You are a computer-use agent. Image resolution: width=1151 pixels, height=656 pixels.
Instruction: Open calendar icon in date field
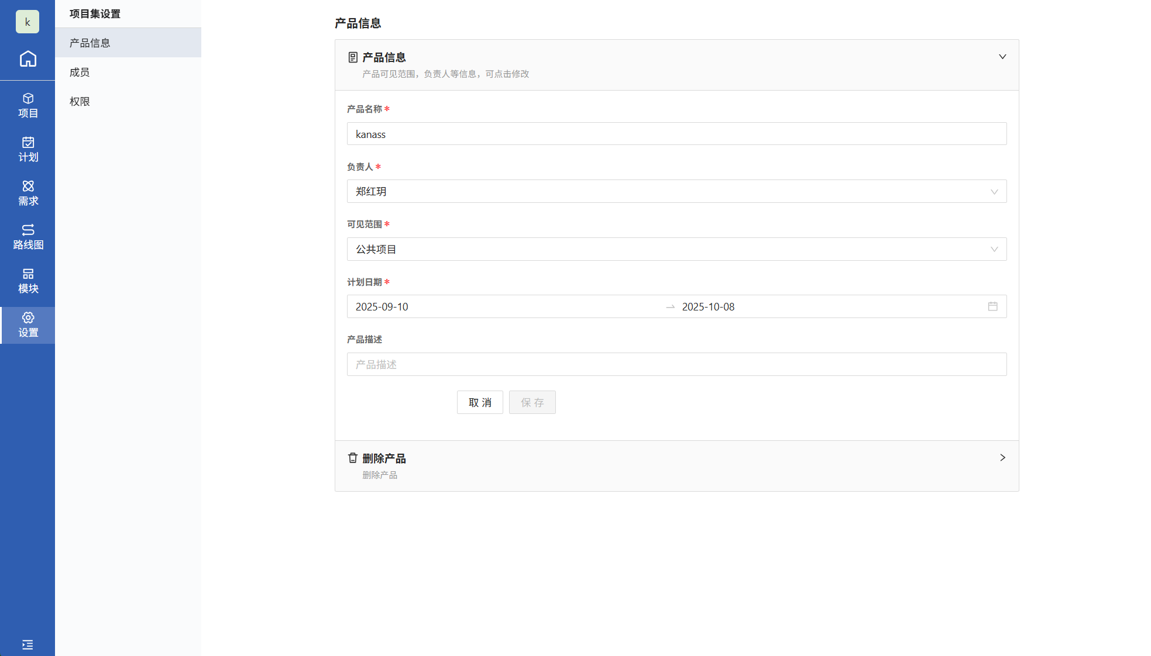(x=992, y=306)
